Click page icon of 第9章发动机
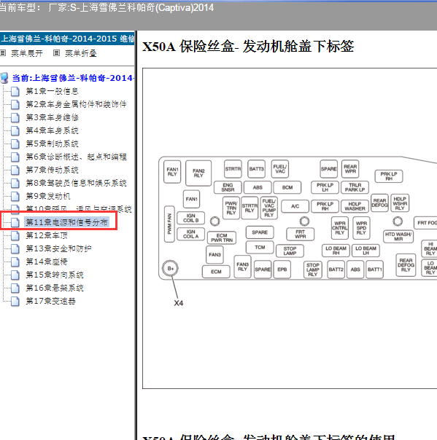The image size is (437, 440). point(15,196)
